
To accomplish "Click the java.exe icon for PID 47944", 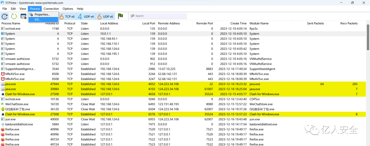I will click(3, 84).
